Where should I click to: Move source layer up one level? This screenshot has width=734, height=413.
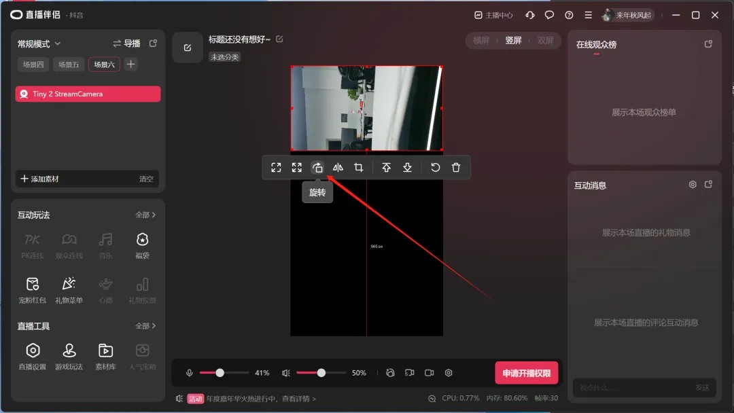(x=386, y=168)
